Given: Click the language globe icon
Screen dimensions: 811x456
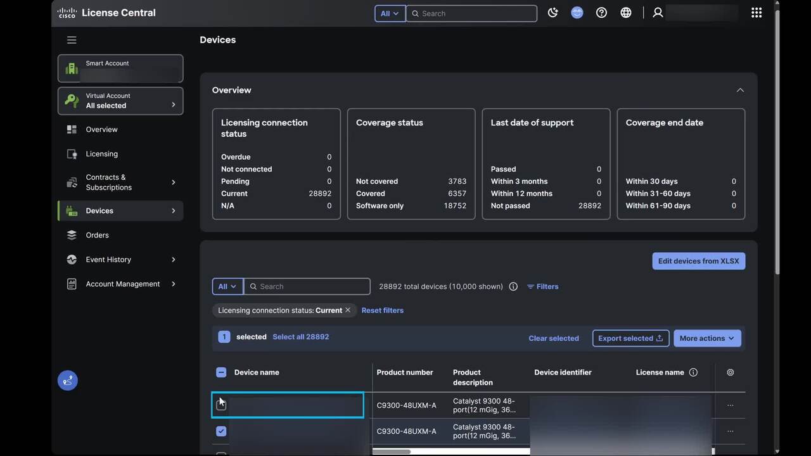Looking at the screenshot, I should tap(625, 13).
